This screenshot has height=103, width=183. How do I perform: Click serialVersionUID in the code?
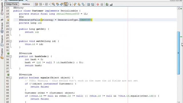coord(68,14)
